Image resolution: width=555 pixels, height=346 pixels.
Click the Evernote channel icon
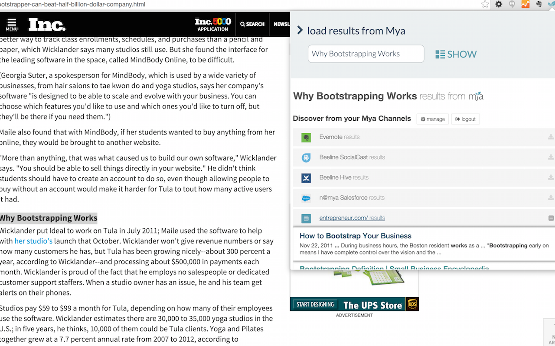306,138
